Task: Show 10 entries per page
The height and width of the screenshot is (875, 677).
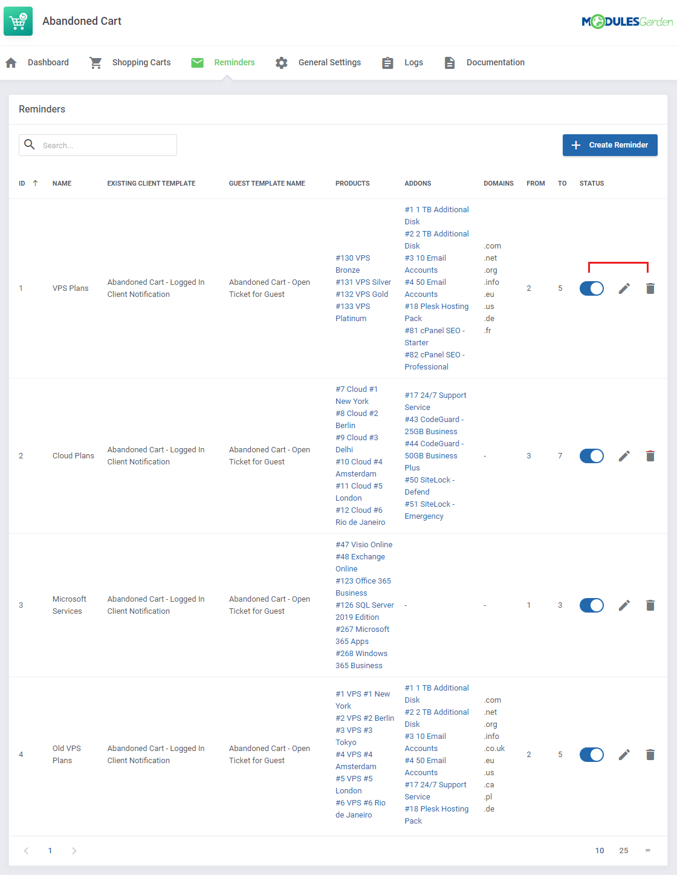Action: pyautogui.click(x=600, y=851)
